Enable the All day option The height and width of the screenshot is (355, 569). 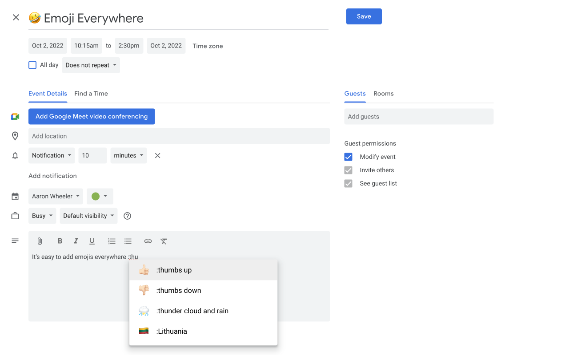(x=32, y=65)
